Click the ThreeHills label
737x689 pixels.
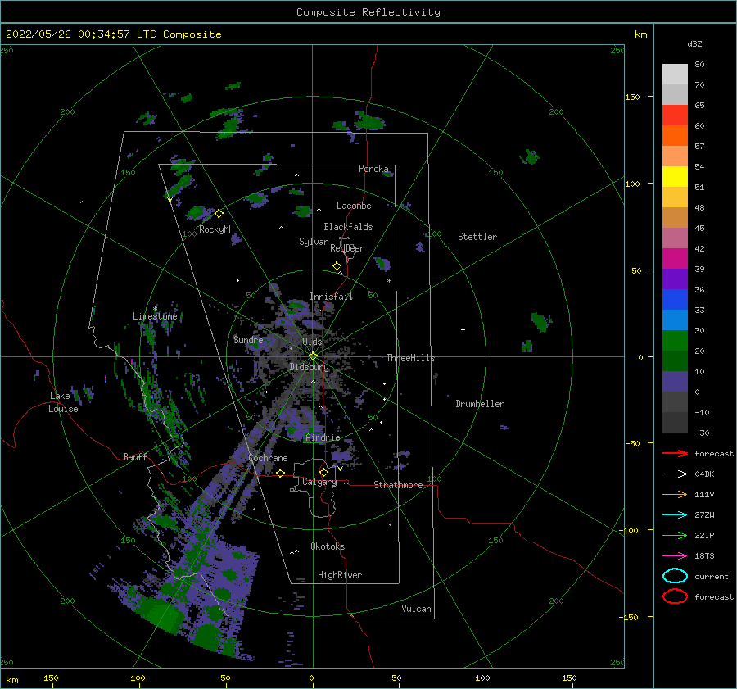tap(411, 358)
